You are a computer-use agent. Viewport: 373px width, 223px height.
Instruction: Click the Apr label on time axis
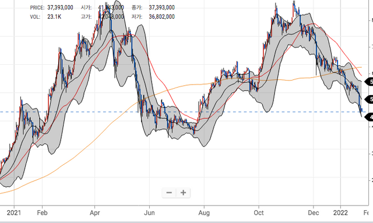(x=94, y=212)
